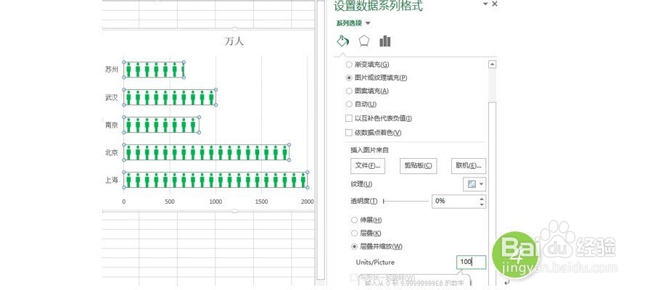Screen dimensions: 653x290
Task: Click the 联机(E)... button
Action: 469,165
